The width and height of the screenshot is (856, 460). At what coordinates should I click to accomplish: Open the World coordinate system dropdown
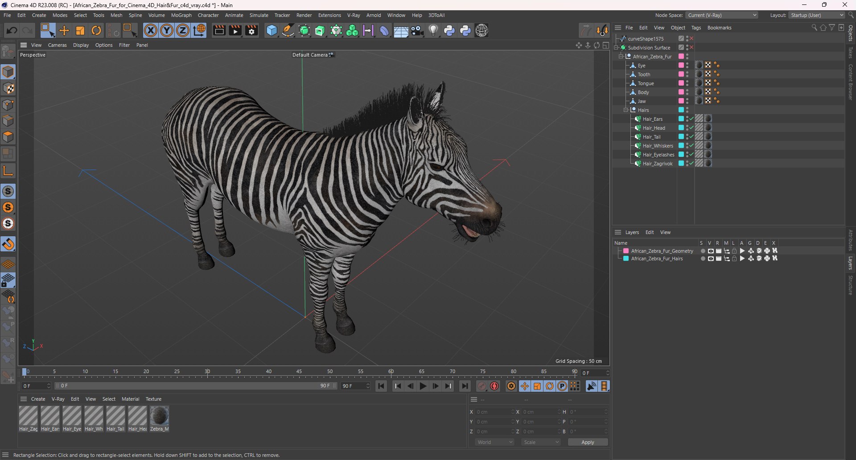494,442
